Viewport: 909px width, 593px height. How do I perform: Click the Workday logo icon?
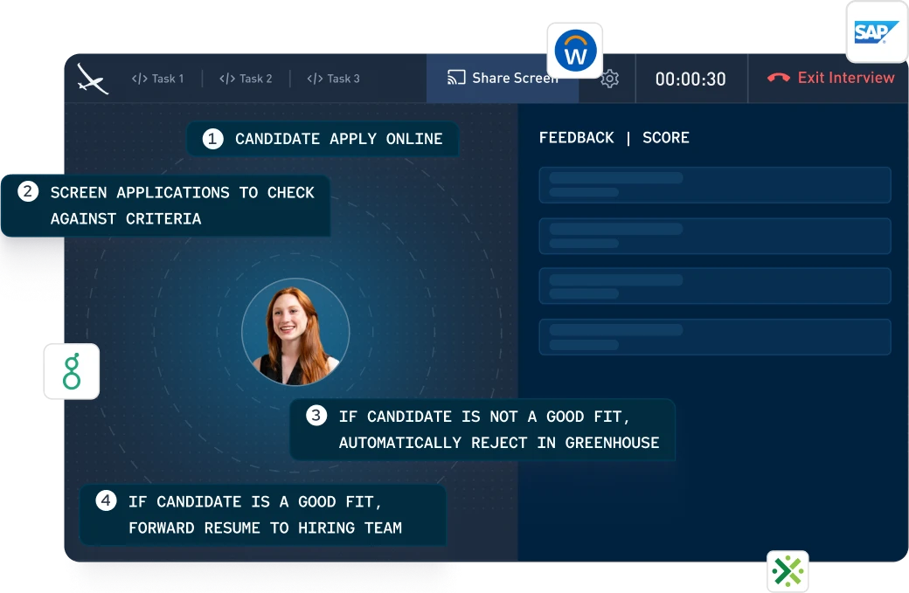click(x=576, y=51)
